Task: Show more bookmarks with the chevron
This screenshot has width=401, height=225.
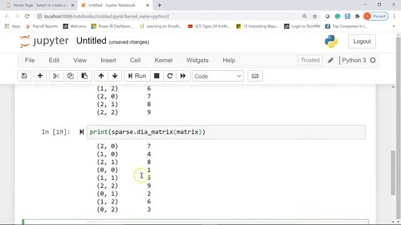Action: 393,26
